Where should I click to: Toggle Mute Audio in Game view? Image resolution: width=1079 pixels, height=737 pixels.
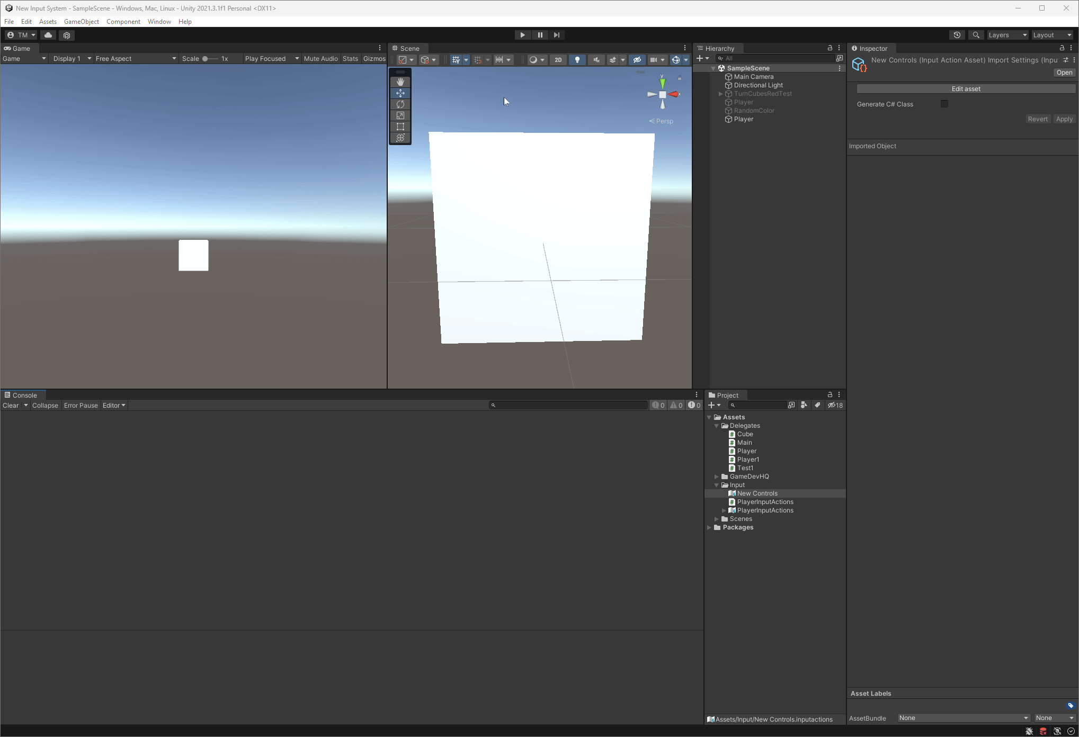(320, 59)
